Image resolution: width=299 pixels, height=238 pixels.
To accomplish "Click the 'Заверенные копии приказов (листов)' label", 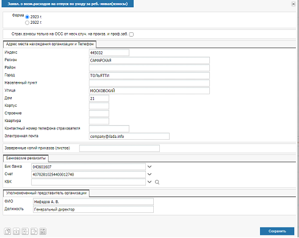I will point(37,148).
